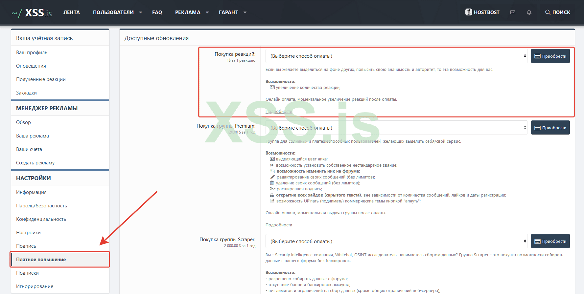Open FAQ navigation item

point(157,12)
